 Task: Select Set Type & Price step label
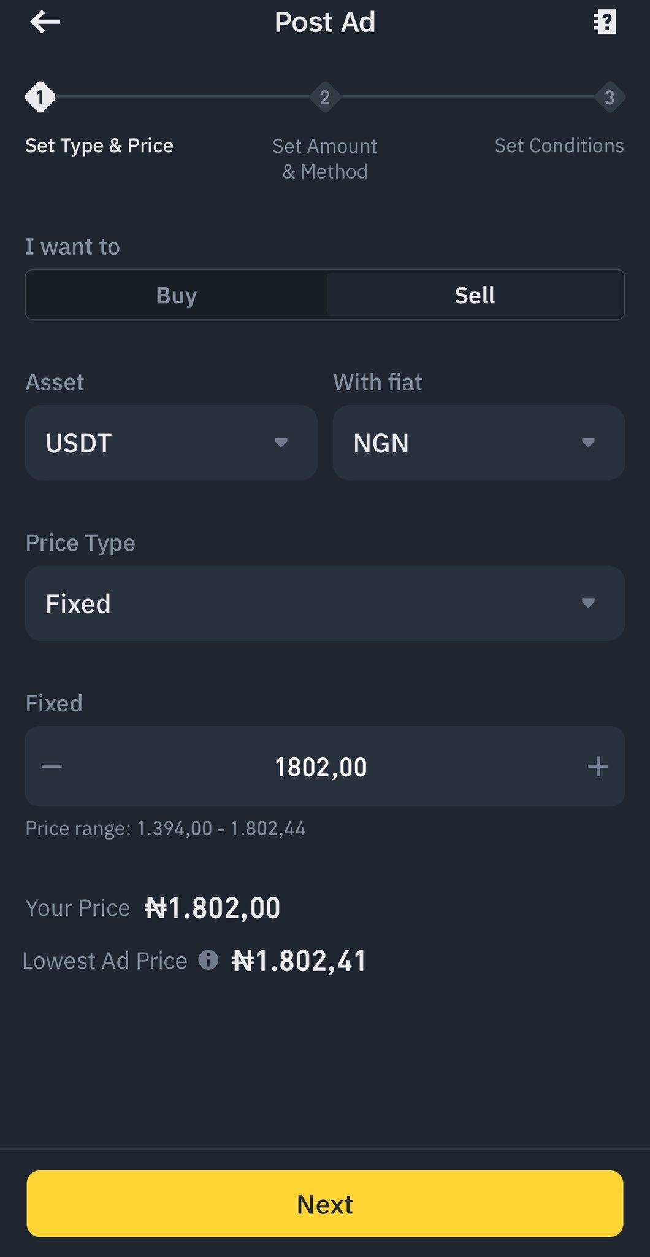pyautogui.click(x=99, y=146)
